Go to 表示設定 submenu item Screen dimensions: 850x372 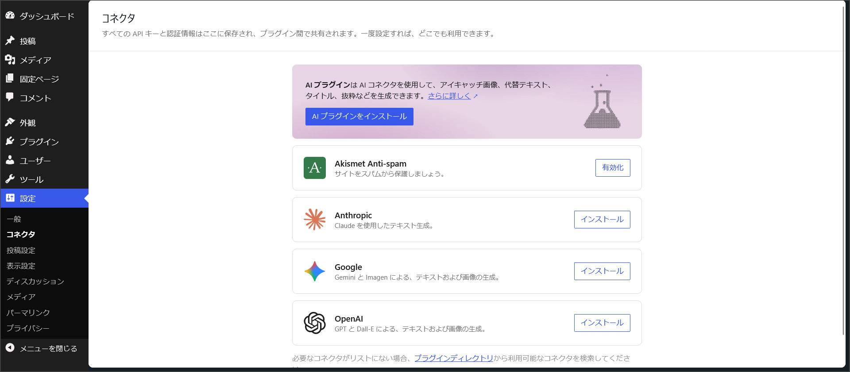[21, 266]
